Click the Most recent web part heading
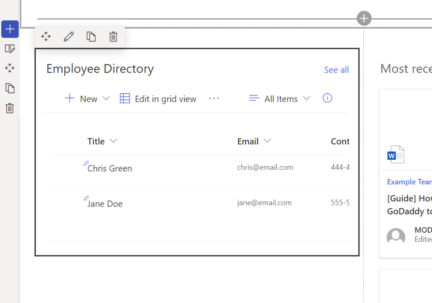This screenshot has width=432, height=303. [x=406, y=69]
